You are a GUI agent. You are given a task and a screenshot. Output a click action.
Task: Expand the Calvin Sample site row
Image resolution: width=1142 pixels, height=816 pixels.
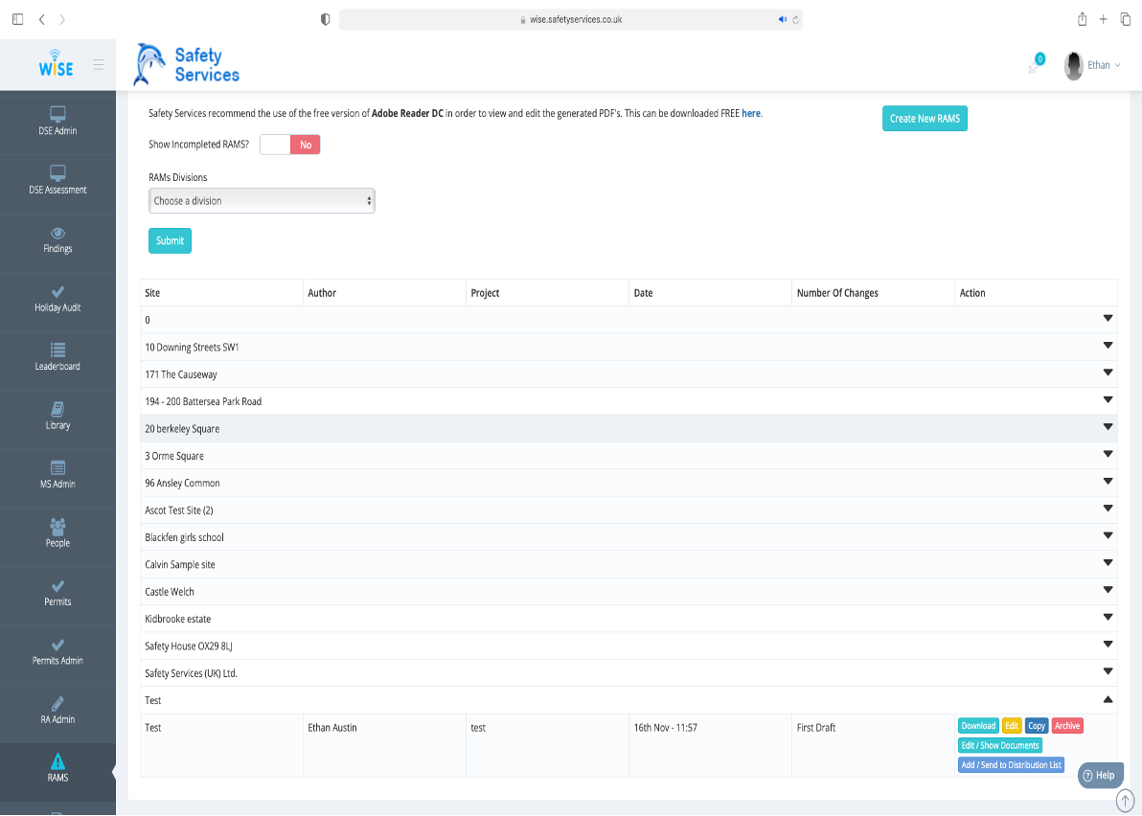(1108, 563)
